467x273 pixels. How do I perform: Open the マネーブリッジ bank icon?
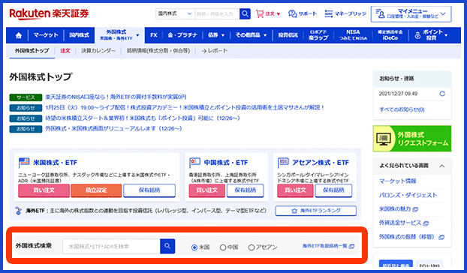(329, 13)
